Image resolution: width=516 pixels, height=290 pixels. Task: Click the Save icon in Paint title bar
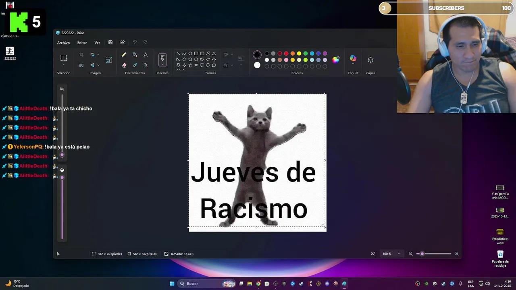[x=110, y=42]
